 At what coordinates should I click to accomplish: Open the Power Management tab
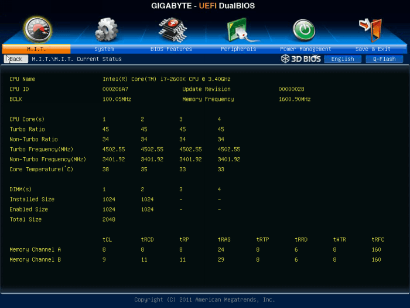pos(305,49)
